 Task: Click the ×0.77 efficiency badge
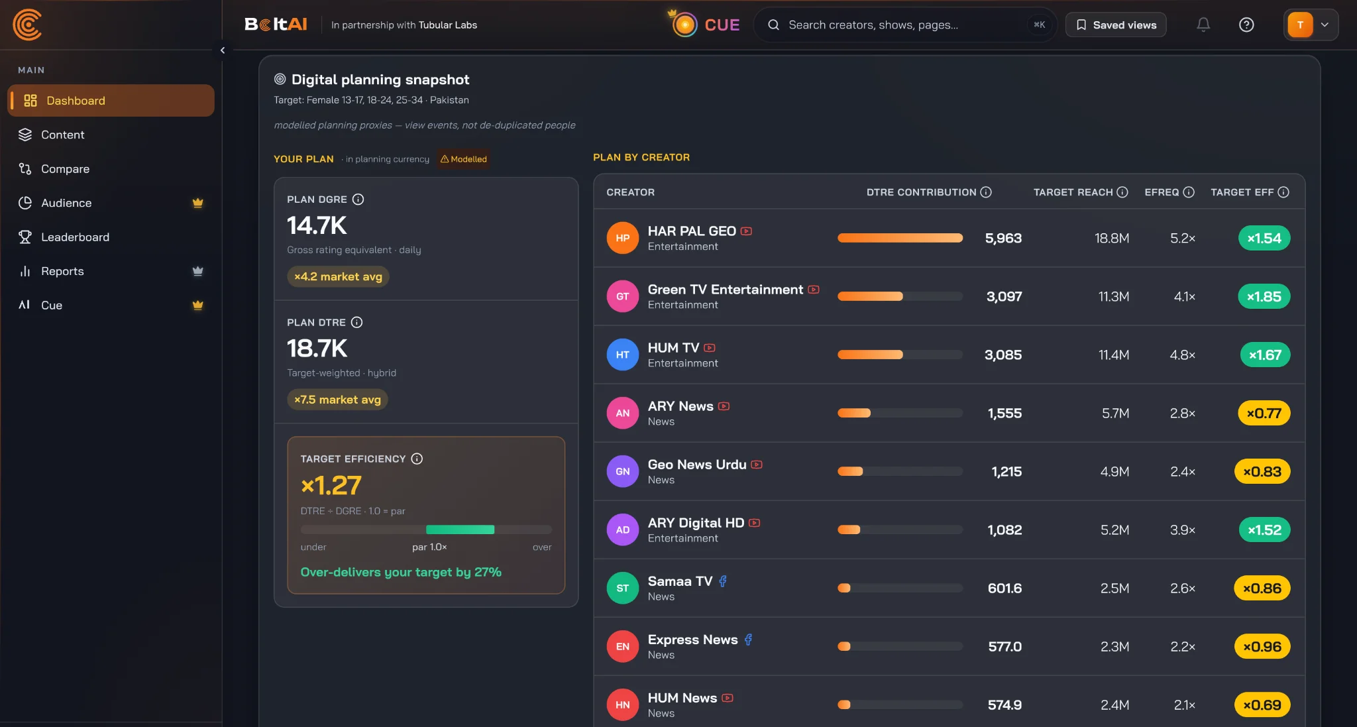[1264, 413]
